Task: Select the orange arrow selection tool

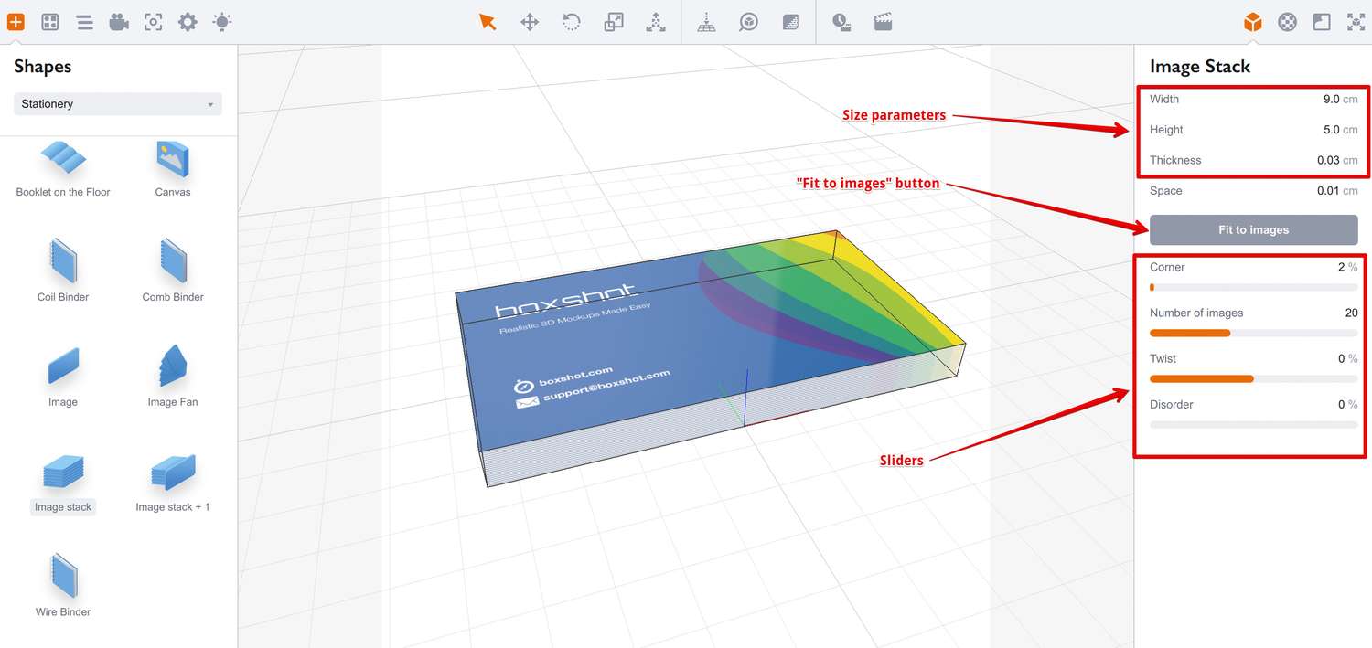Action: click(488, 22)
